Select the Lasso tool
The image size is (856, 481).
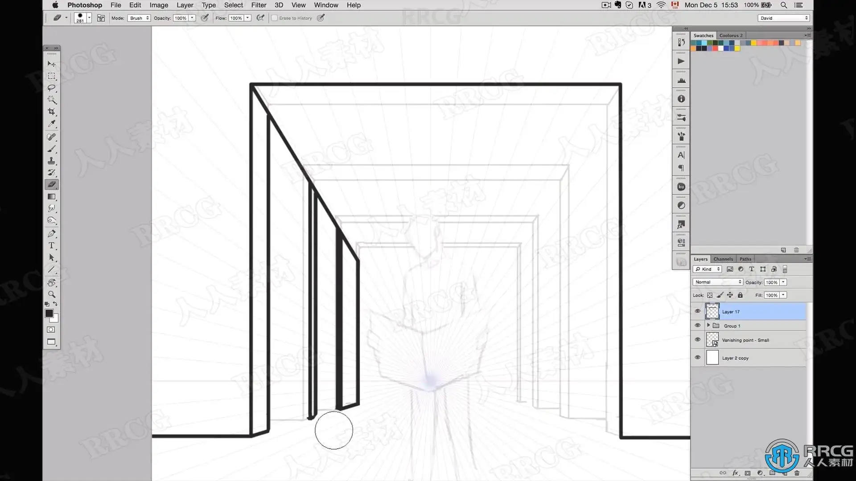click(52, 88)
